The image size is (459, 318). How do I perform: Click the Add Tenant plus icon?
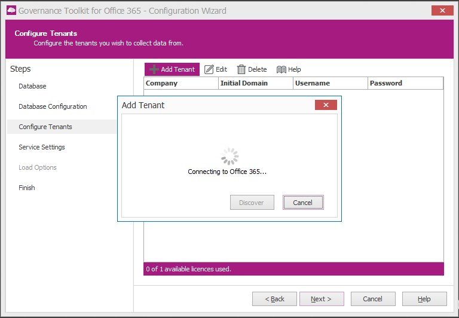(154, 69)
